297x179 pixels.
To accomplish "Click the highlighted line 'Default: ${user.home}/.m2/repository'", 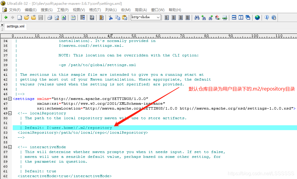I will (155, 128).
